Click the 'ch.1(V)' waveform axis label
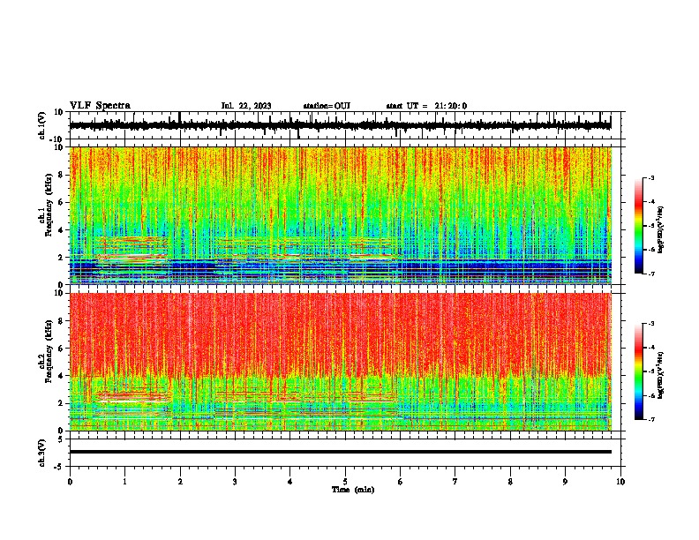The height and width of the screenshot is (540, 699). 42,125
